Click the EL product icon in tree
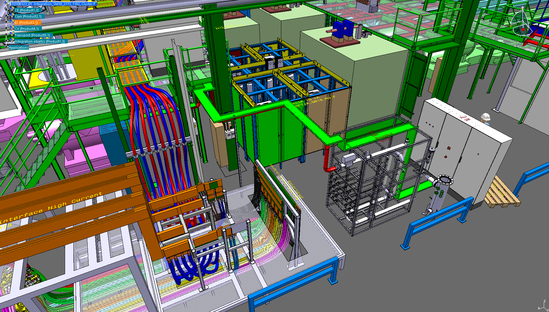This screenshot has width=549, height=312. point(12,22)
